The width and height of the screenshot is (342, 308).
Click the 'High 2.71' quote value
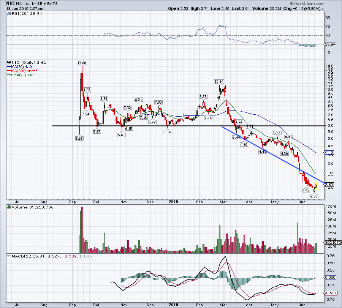pos(199,8)
